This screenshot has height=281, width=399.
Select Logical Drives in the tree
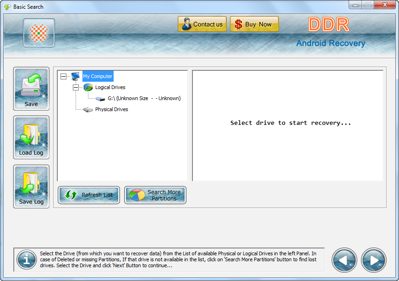click(x=110, y=87)
